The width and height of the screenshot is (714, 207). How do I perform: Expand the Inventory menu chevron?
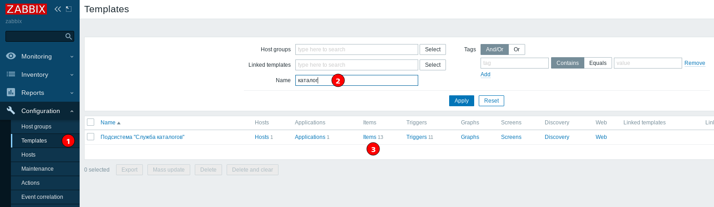72,75
